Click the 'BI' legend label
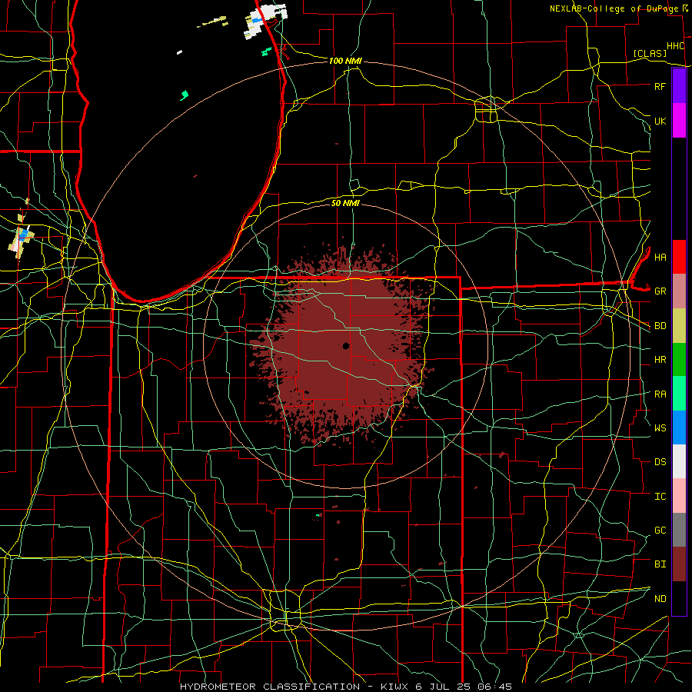 coord(660,564)
